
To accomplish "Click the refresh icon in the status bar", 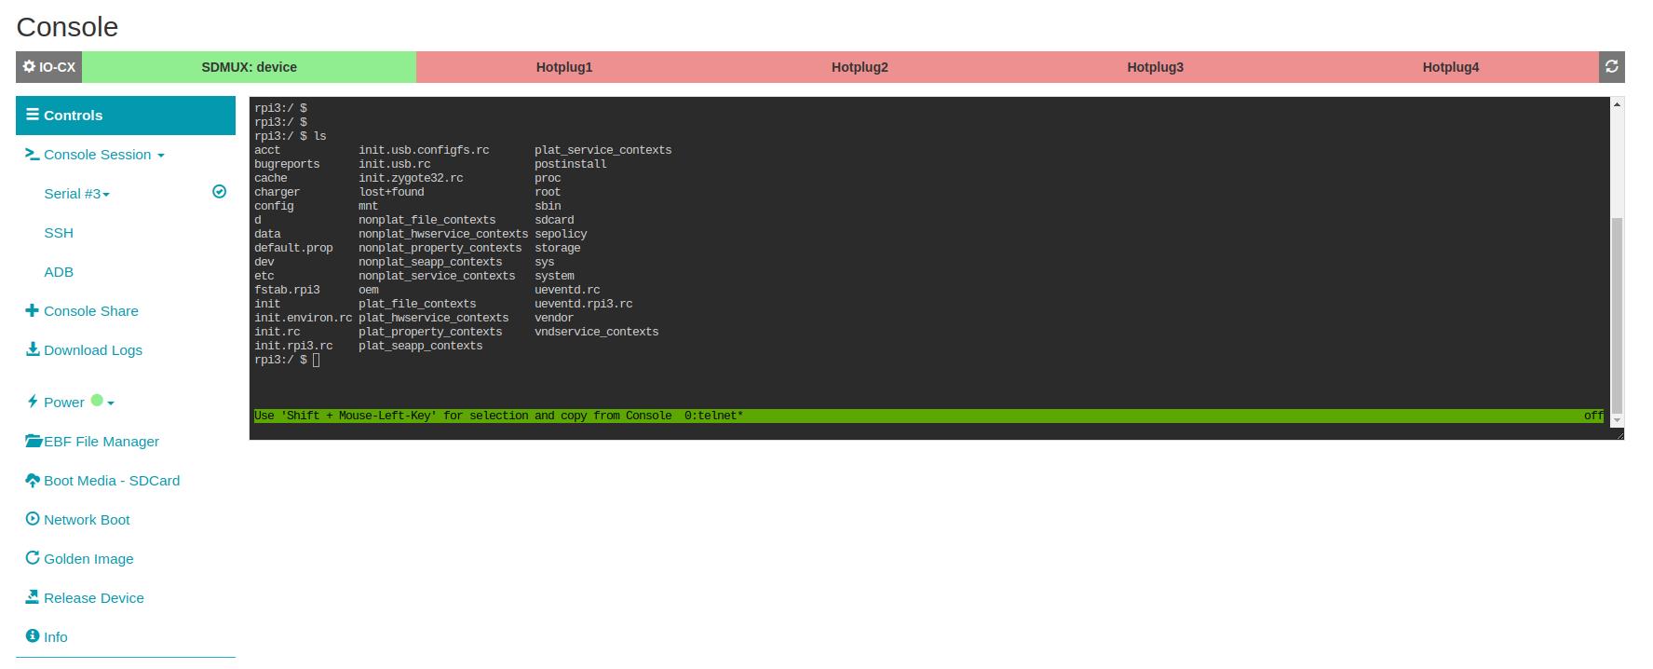I will 1611,66.
